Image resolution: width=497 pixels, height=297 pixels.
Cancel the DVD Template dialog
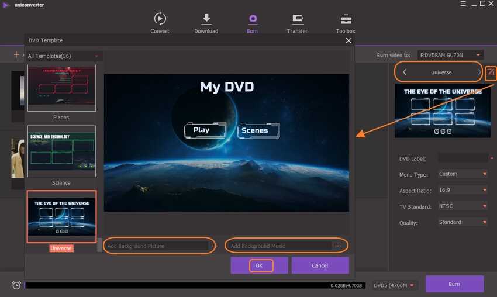[x=320, y=265]
